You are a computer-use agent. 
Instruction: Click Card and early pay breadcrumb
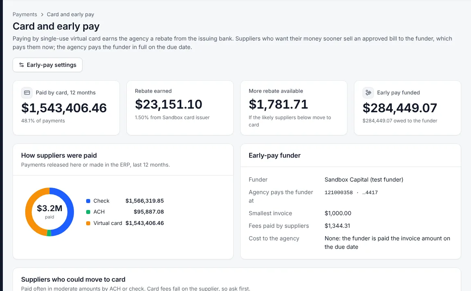tap(70, 14)
